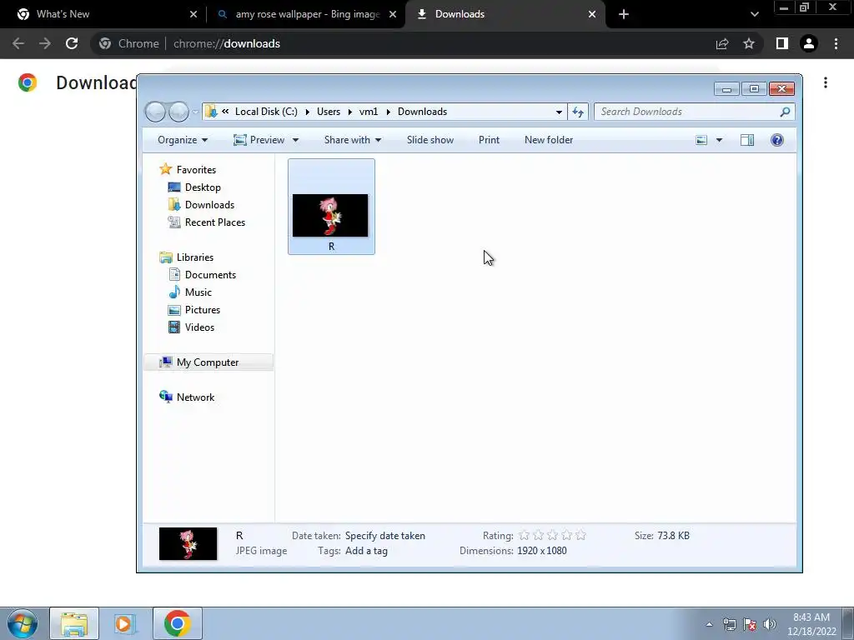Bookmark this page with the star
This screenshot has width=854, height=640.
click(749, 43)
